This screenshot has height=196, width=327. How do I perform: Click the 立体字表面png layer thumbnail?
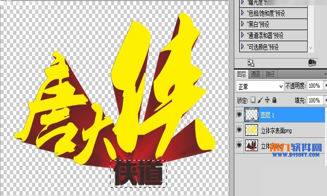pos(251,130)
